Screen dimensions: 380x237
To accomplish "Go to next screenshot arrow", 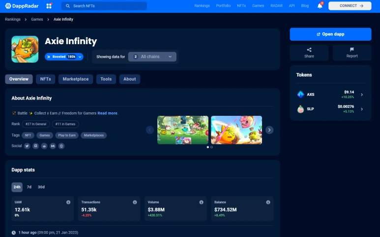I will coord(269,130).
